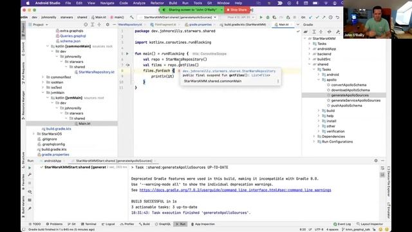Open the Android Studio application menu
This screenshot has height=232, width=412.
coord(48,3)
